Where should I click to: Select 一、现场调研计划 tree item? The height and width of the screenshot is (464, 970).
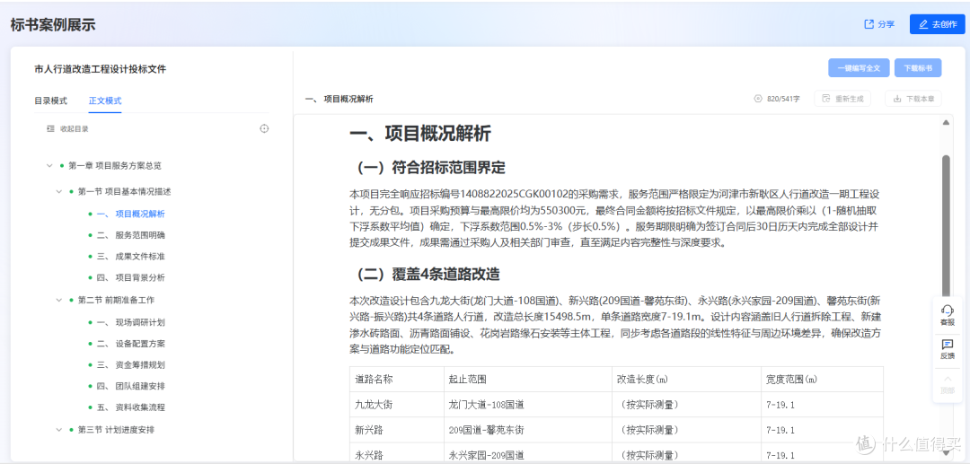coord(130,322)
